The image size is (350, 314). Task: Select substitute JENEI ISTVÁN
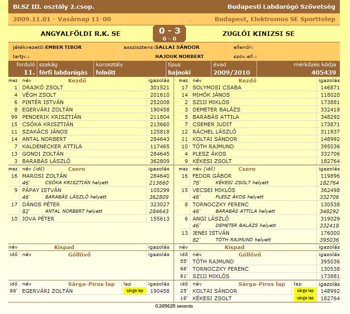(211, 233)
